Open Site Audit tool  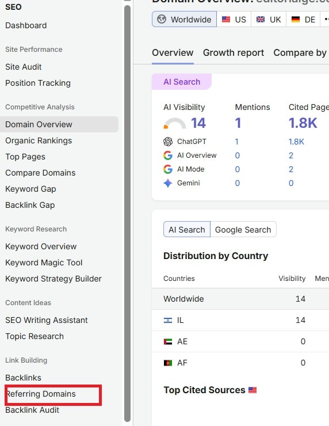click(24, 67)
